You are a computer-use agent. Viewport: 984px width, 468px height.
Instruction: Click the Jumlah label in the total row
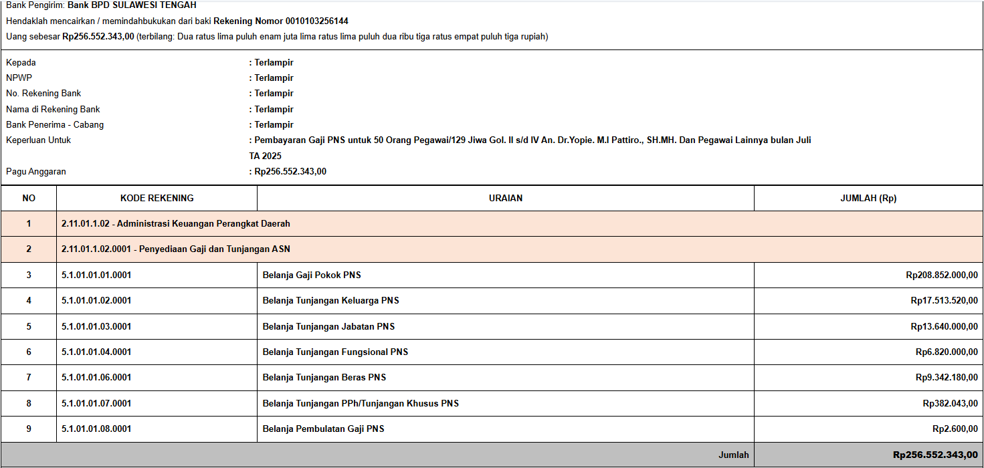[x=734, y=455]
